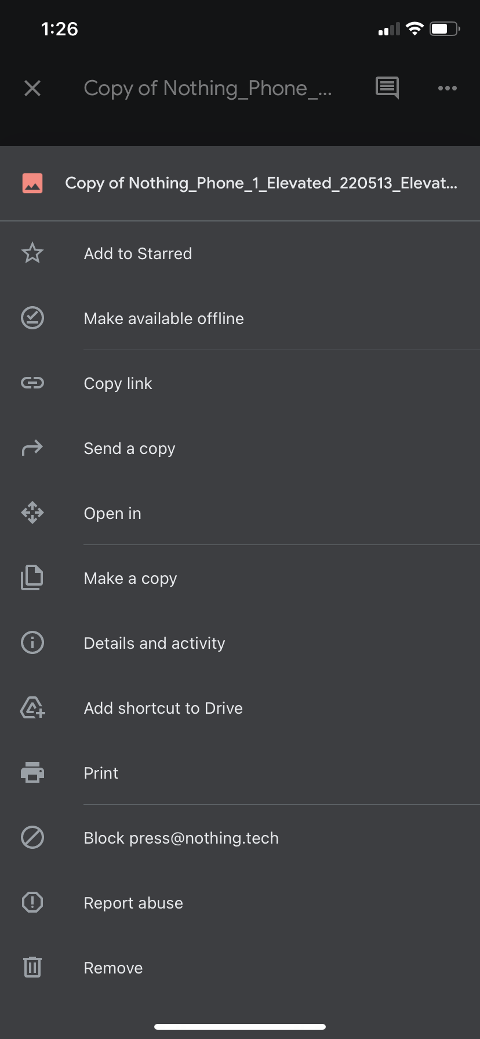Tap the star icon beside Add to Starred
480x1039 pixels.
[32, 253]
